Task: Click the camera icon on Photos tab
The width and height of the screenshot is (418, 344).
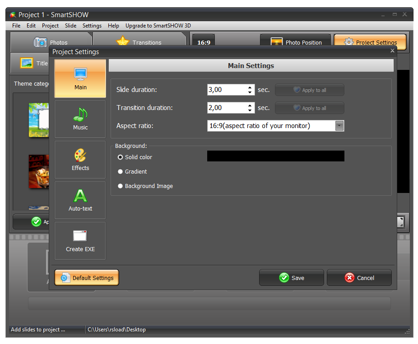Action: point(40,42)
